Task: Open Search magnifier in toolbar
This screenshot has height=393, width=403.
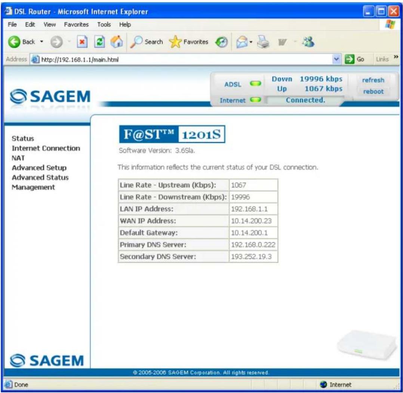Action: pos(147,42)
